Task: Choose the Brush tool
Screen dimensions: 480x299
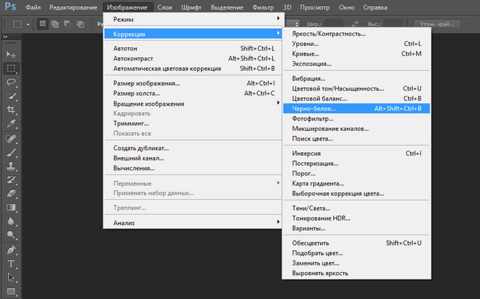Action: click(x=12, y=153)
